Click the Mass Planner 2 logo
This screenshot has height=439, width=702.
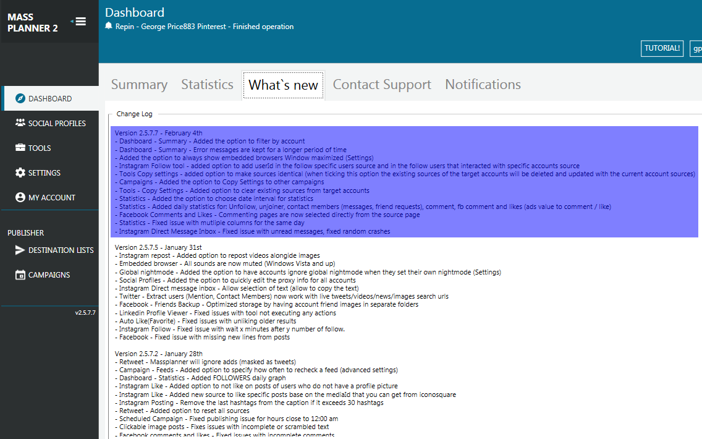point(32,22)
